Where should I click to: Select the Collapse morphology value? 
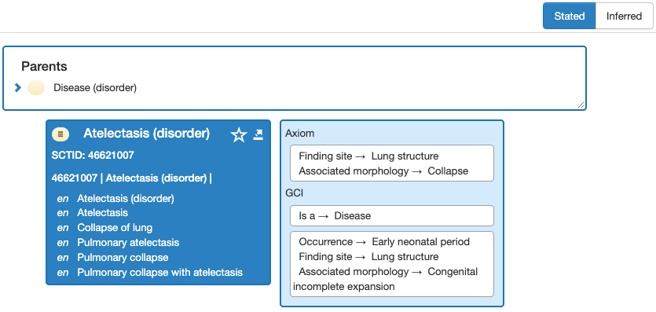tap(448, 171)
